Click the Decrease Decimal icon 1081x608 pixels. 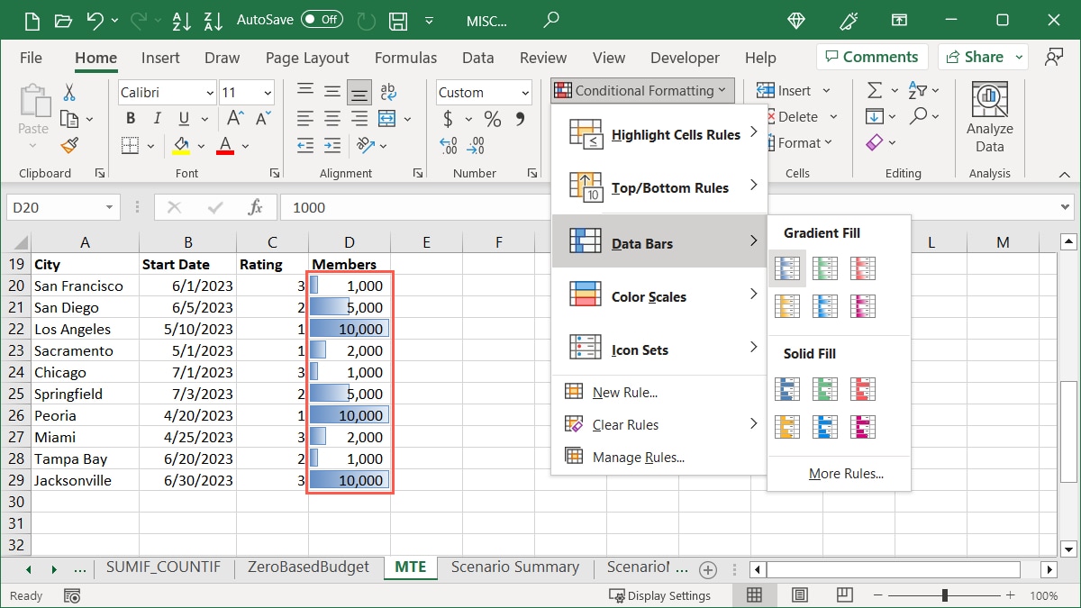475,146
